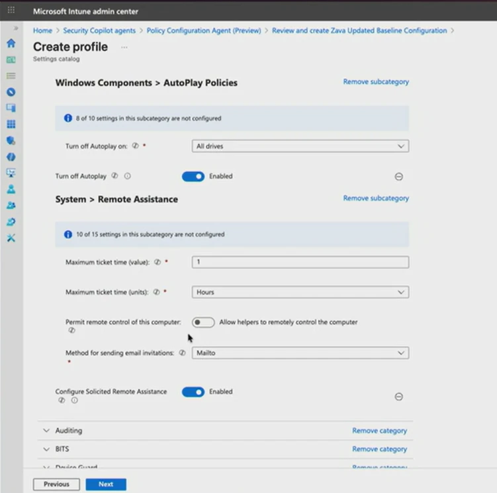Image resolution: width=497 pixels, height=493 pixels.
Task: Click info icon next to Turn off Autoplay
Action: (x=128, y=176)
